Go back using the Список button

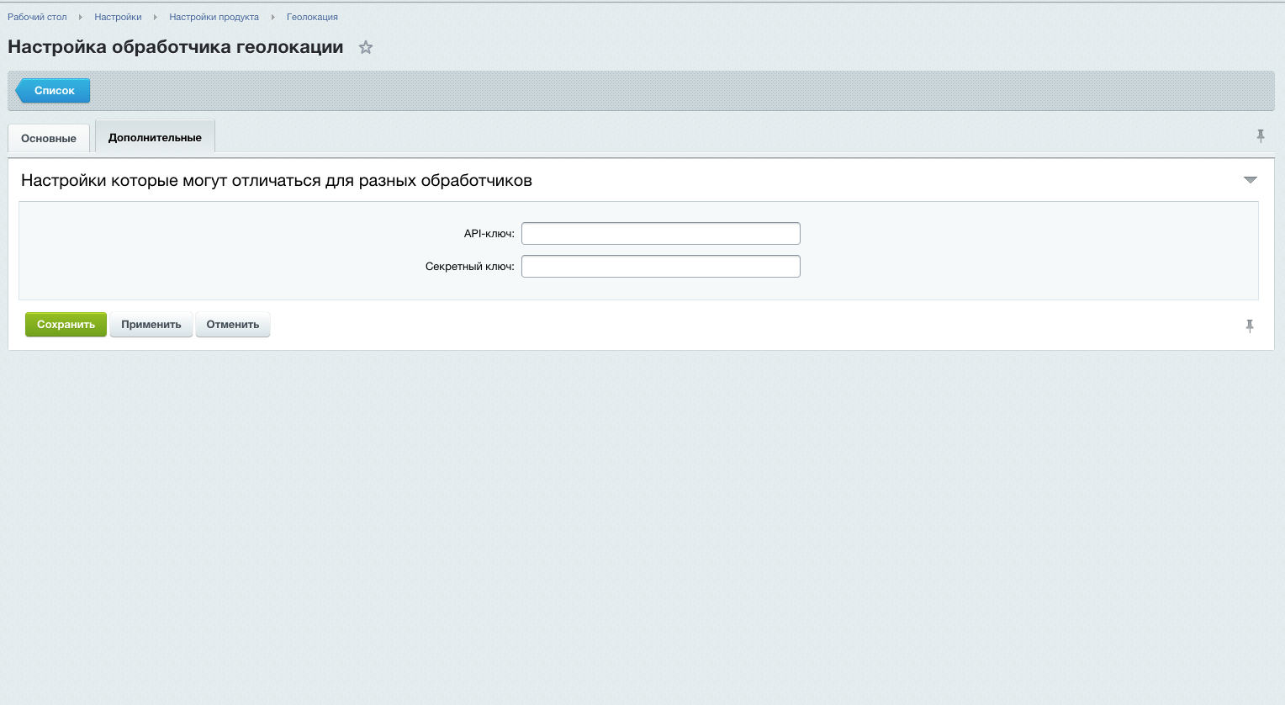pos(54,90)
